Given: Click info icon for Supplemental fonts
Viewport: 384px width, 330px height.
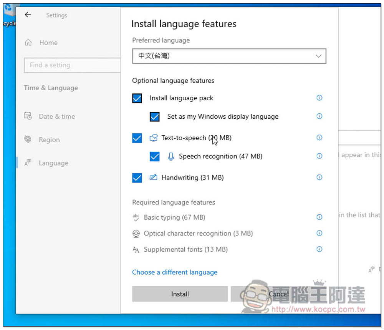Looking at the screenshot, I should pos(319,249).
